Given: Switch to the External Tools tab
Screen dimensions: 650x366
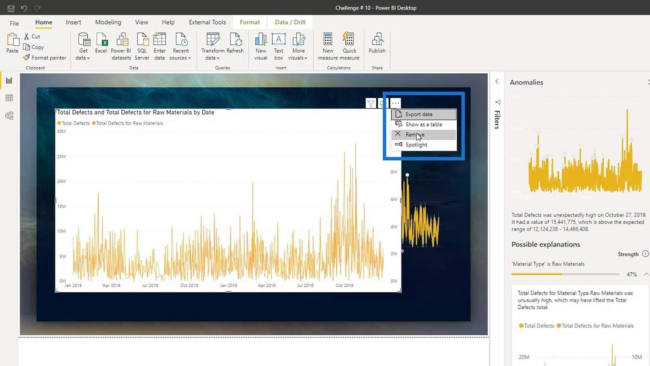Looking at the screenshot, I should click(x=207, y=22).
